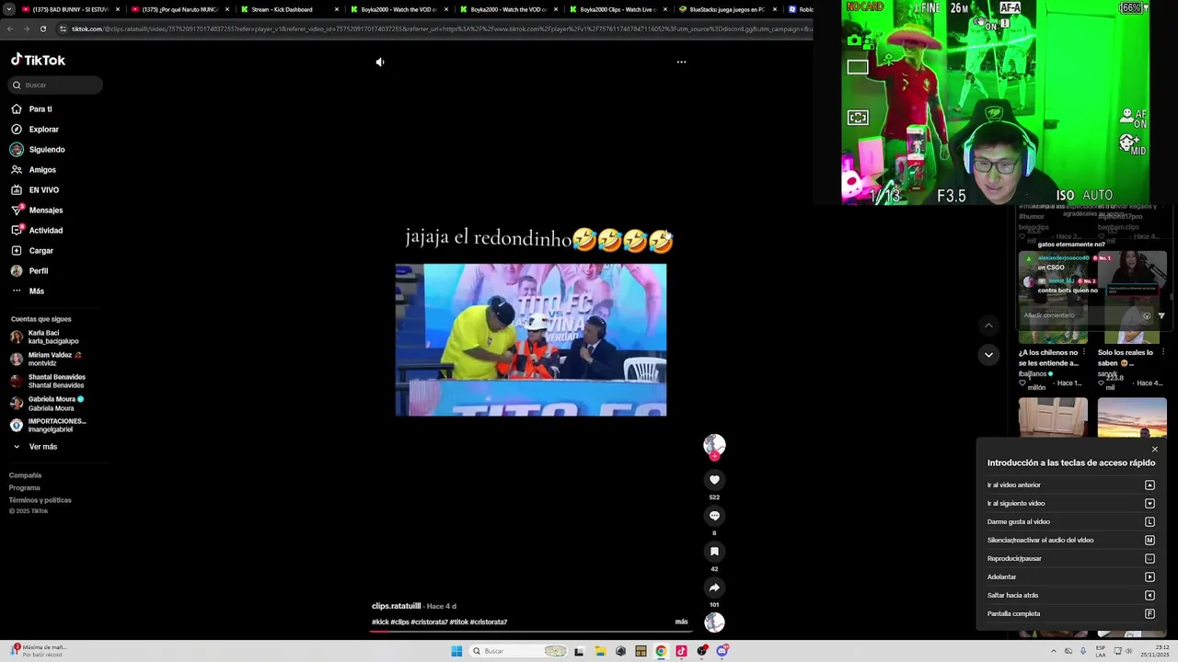The width and height of the screenshot is (1178, 662).
Task: Go to the previous video with the up chevron
Action: [988, 325]
